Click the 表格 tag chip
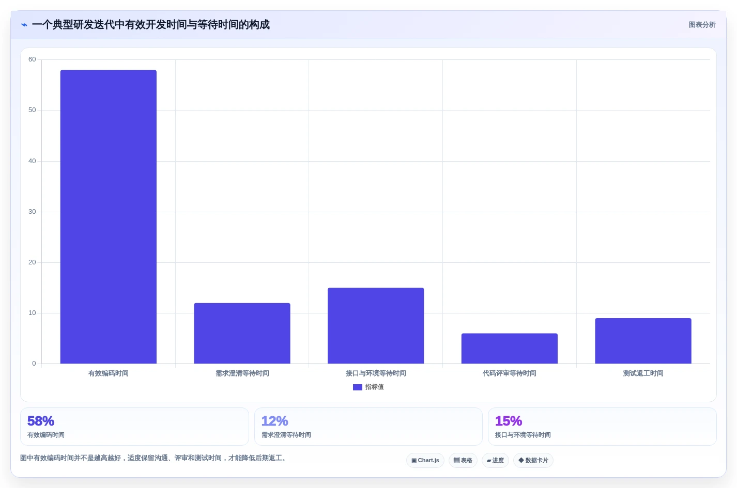 point(463,461)
